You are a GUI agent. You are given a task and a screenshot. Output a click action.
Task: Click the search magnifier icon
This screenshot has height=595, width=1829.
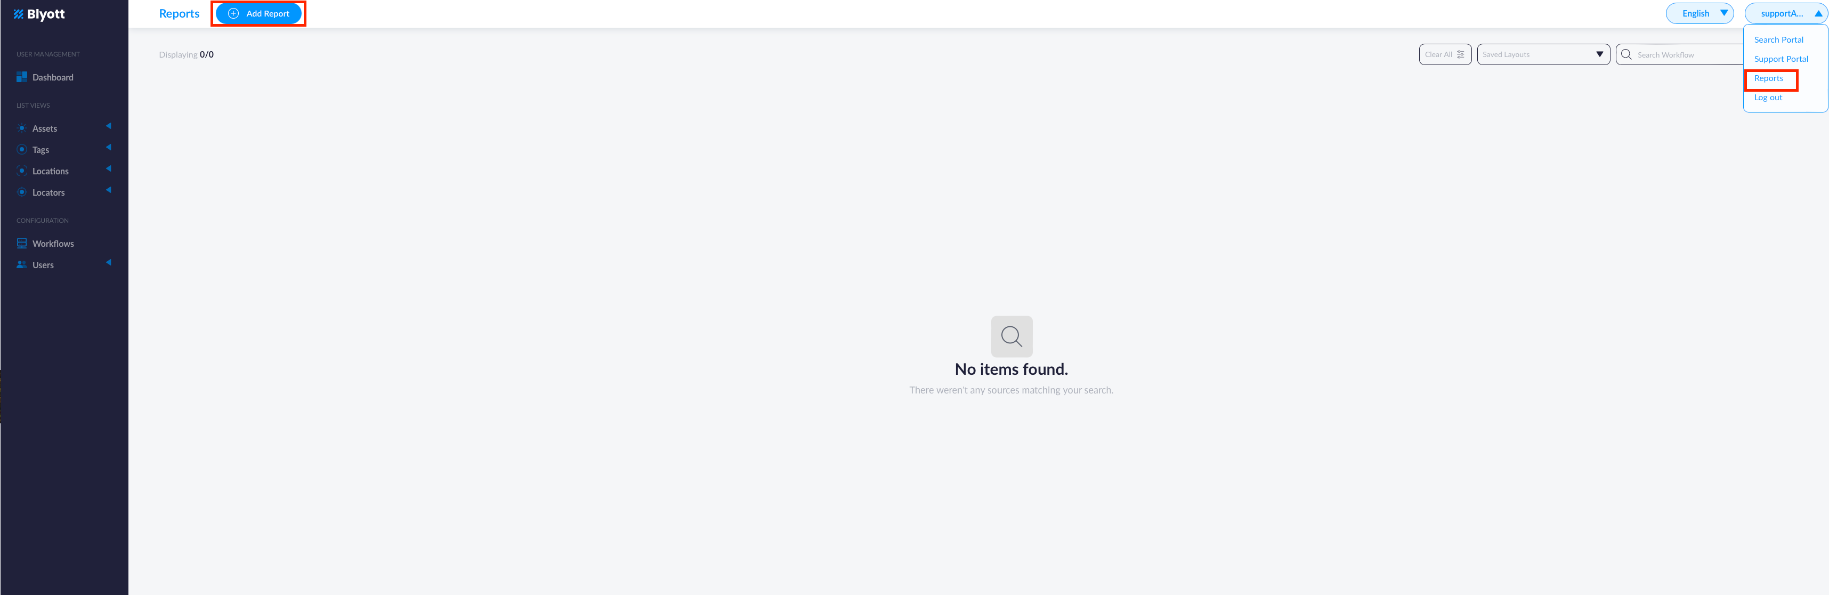(x=1626, y=55)
